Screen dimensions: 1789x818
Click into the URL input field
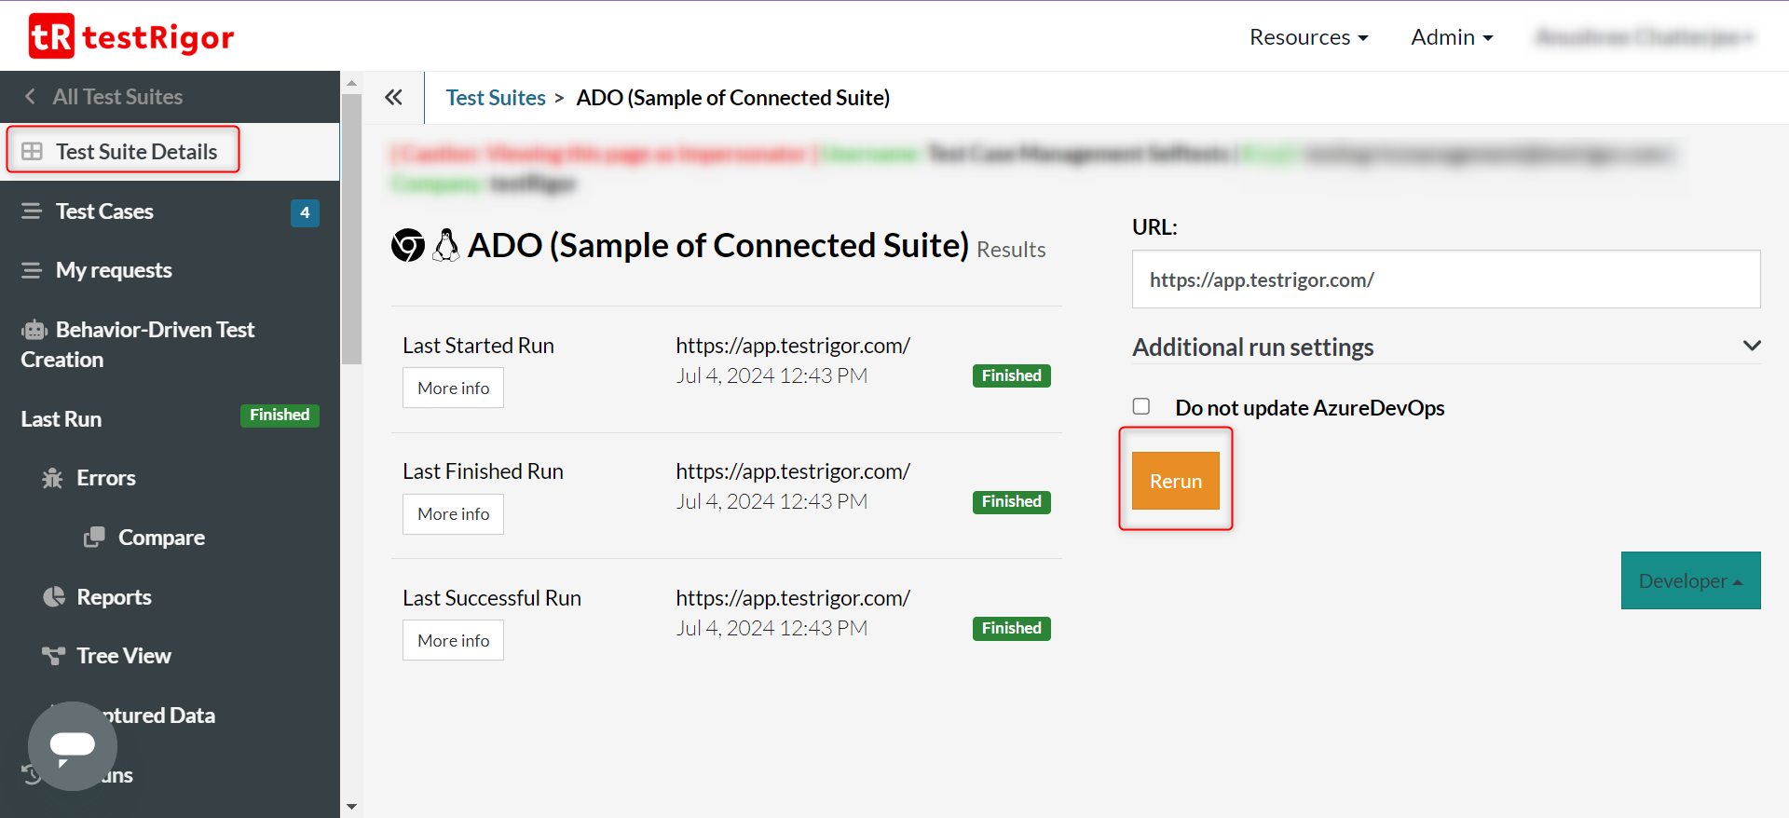point(1445,279)
